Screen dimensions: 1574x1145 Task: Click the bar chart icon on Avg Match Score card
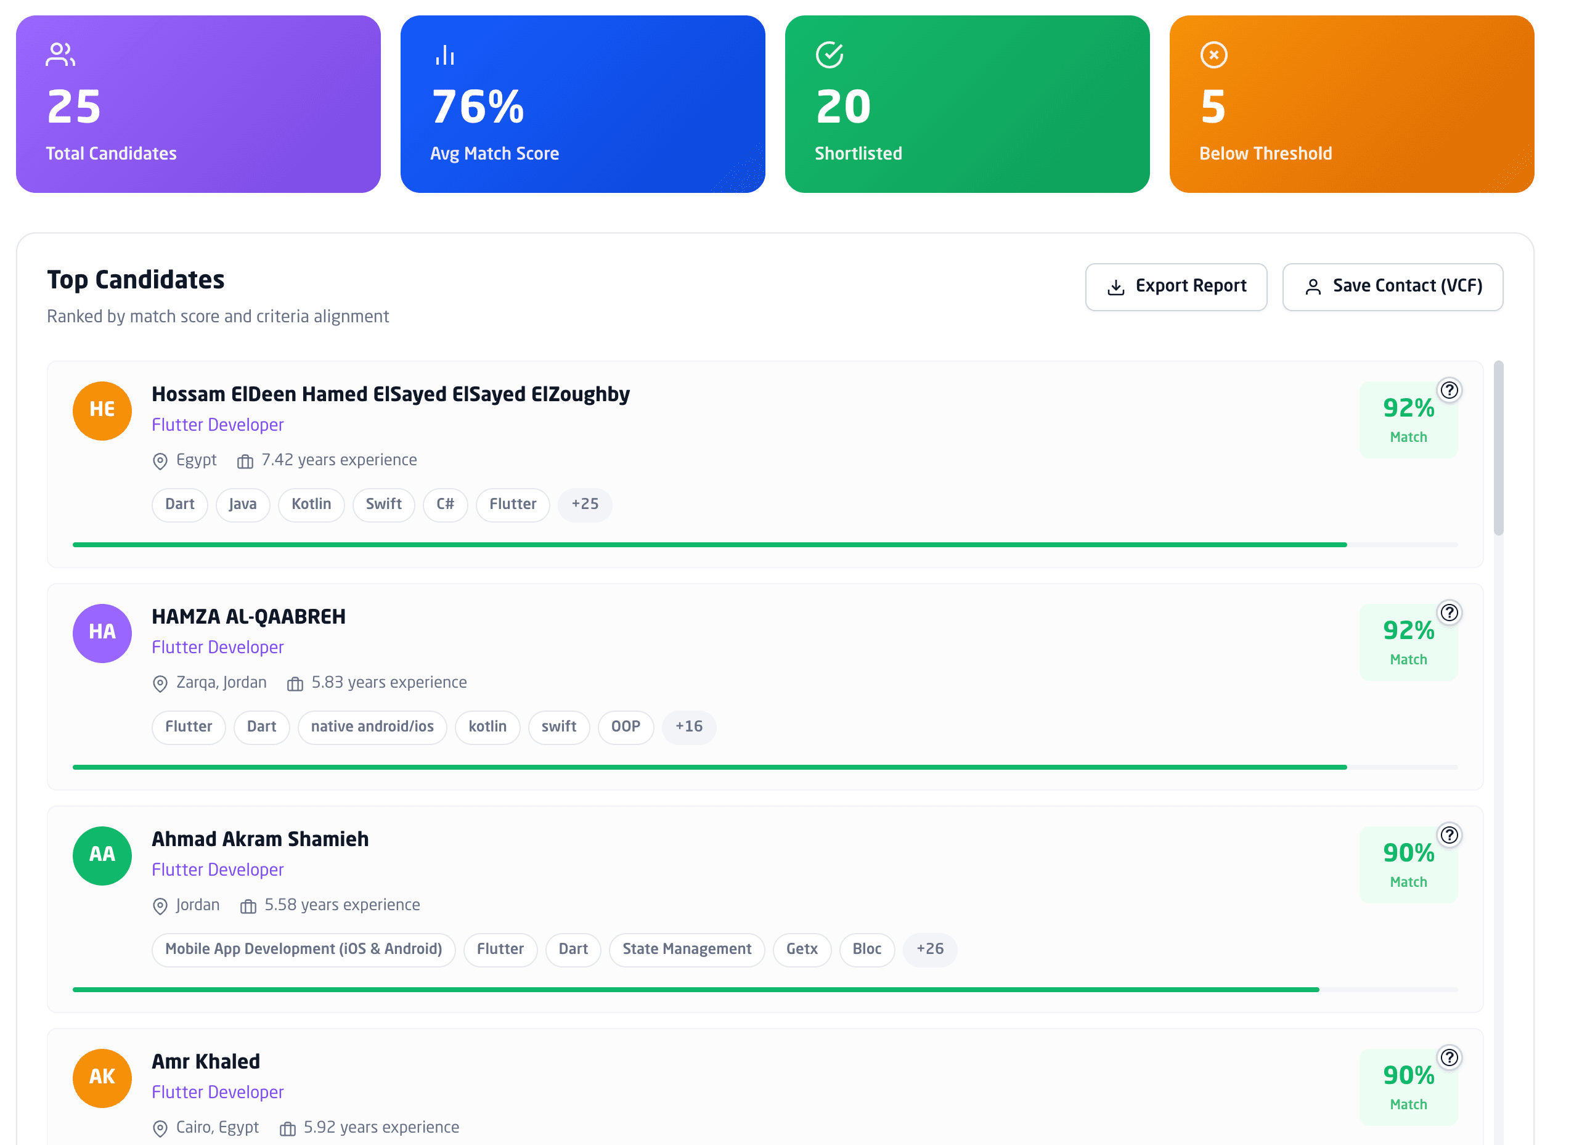pyautogui.click(x=445, y=55)
